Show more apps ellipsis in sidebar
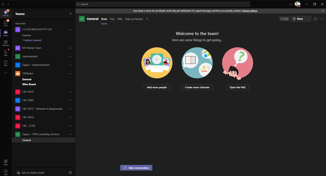The image size is (326, 176). pyautogui.click(x=6, y=73)
